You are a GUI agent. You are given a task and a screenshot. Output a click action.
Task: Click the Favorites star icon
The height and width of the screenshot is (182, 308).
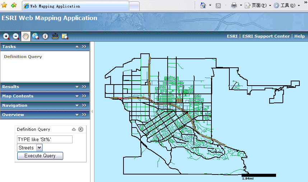(x=4, y=6)
